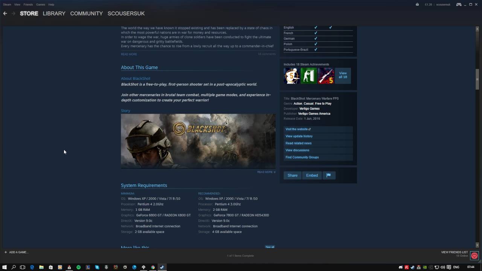482x271 pixels.
Task: Expand story with READ MORE under BlackShot image
Action: pyautogui.click(x=266, y=172)
